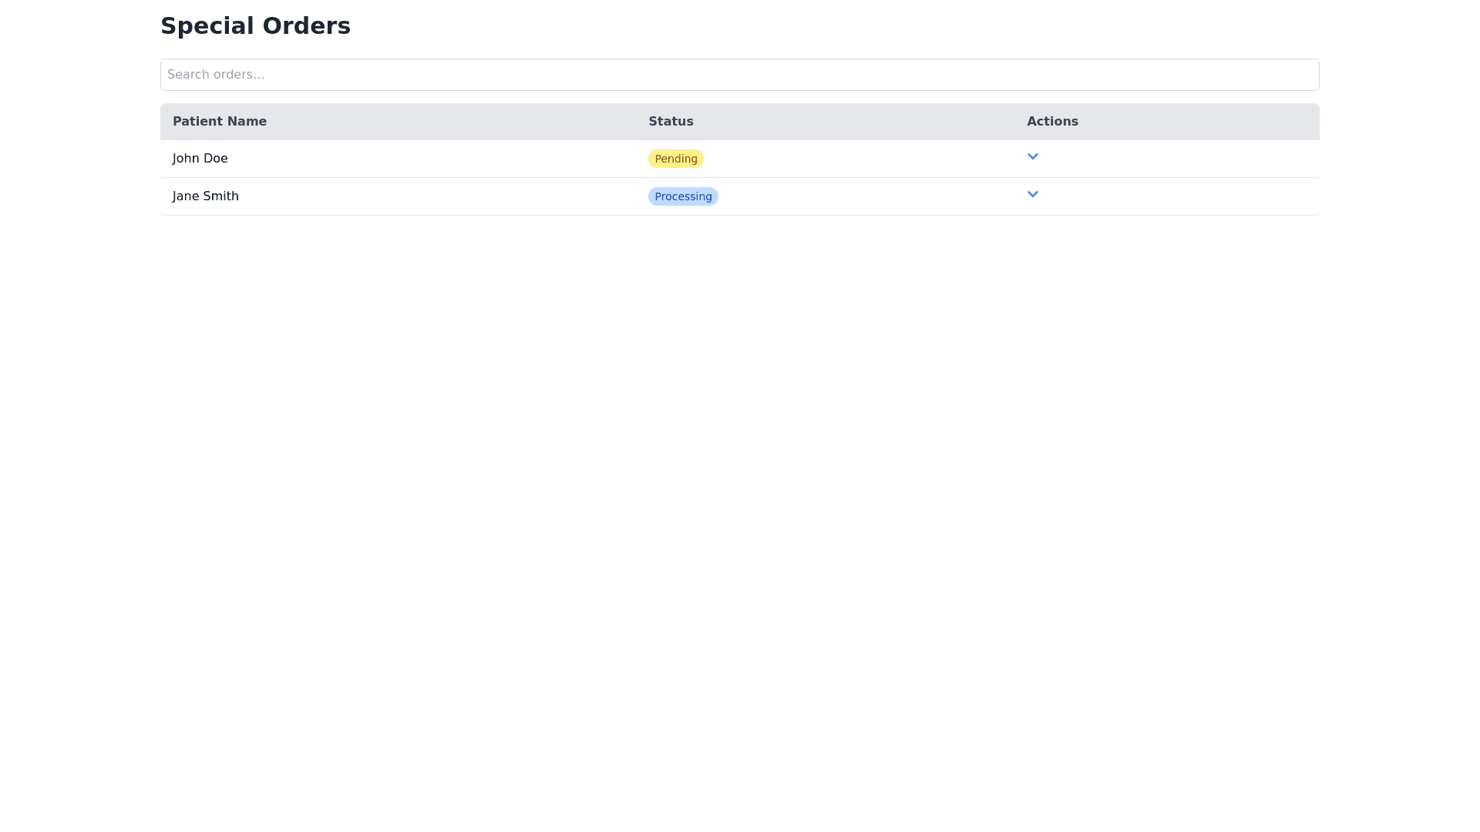Click the Special Orders page heading
1480x832 pixels.
click(x=255, y=26)
